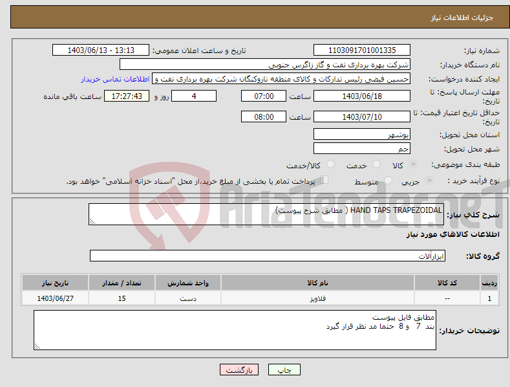The image size is (510, 387).
Task: Select the خدمت radio button
Action: coord(376,164)
